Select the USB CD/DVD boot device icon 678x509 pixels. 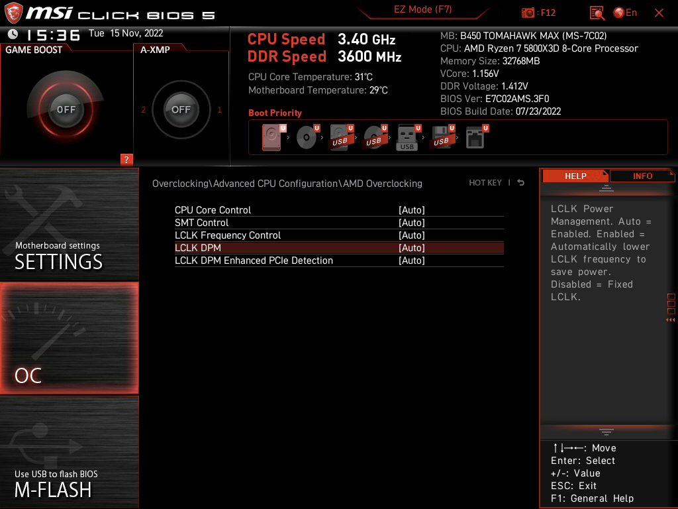375,137
